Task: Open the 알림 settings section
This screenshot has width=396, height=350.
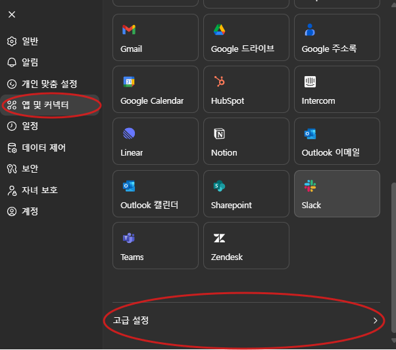Action: 51,62
